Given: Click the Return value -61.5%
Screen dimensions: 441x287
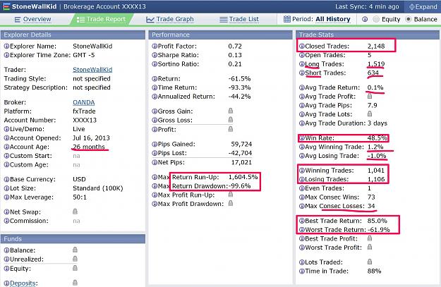Looking at the screenshot, I should click(x=239, y=79).
